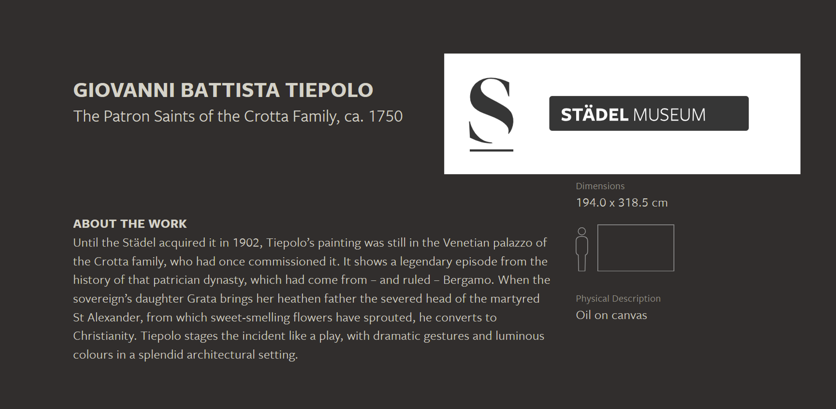
Task: Click the line underneath the S logo
Action: tap(491, 150)
